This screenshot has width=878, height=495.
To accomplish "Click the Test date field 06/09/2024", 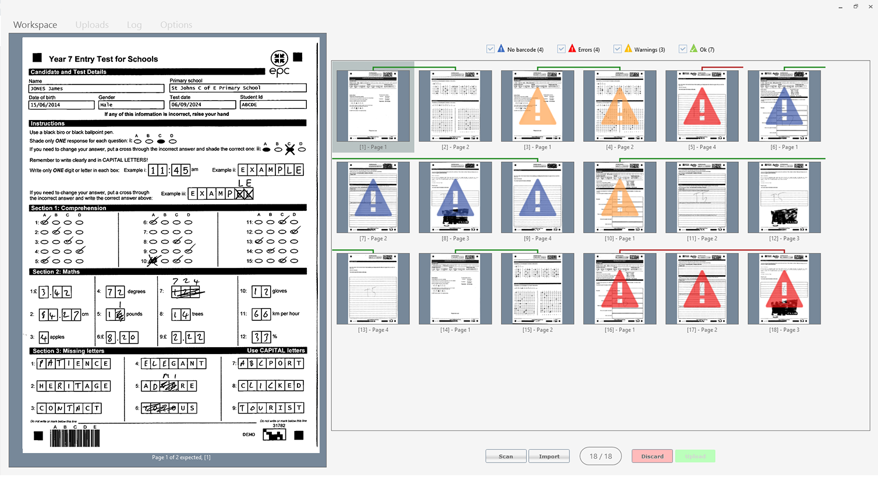I will 203,105.
